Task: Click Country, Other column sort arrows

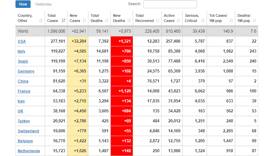Action: (41, 21)
